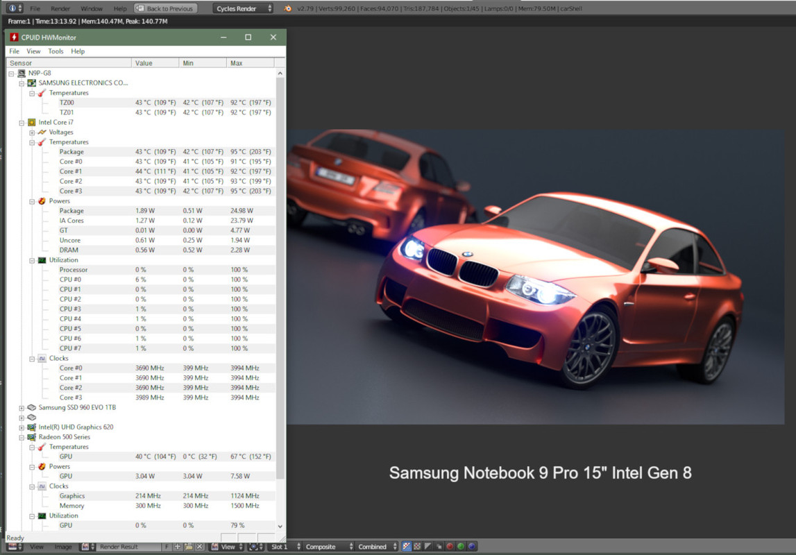This screenshot has width=796, height=555.
Task: Click the N9P-G8 computer icon
Action: pyautogui.click(x=22, y=73)
